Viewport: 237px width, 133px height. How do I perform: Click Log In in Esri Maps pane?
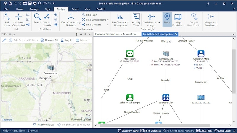pos(66,40)
